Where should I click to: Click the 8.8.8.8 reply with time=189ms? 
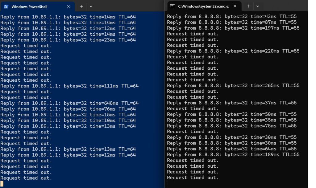click(233, 154)
